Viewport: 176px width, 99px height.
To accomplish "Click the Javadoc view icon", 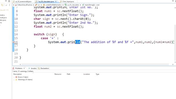I will 29,68.
